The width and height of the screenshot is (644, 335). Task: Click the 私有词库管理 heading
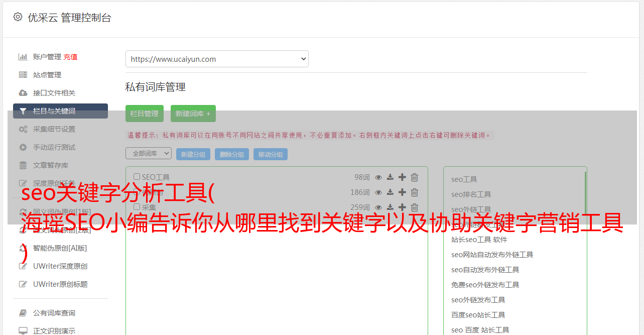pyautogui.click(x=156, y=87)
